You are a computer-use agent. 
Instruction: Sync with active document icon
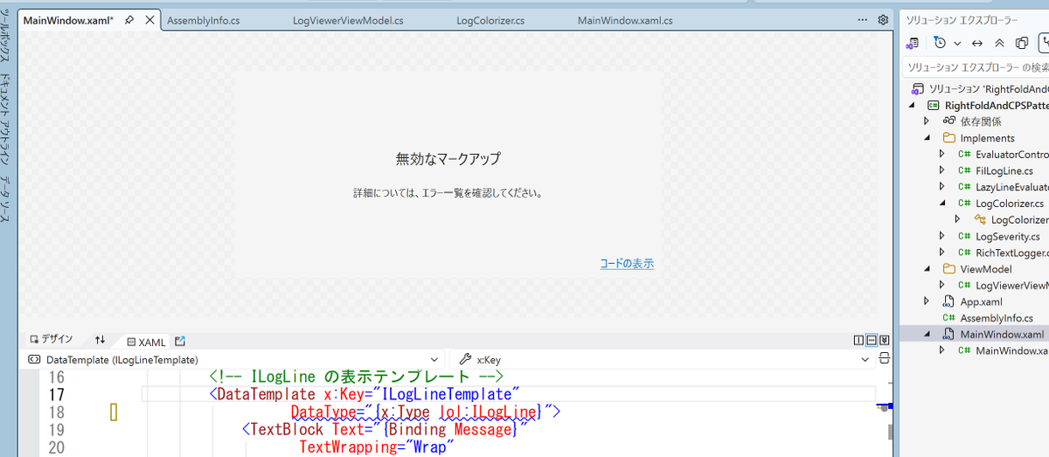[x=978, y=43]
